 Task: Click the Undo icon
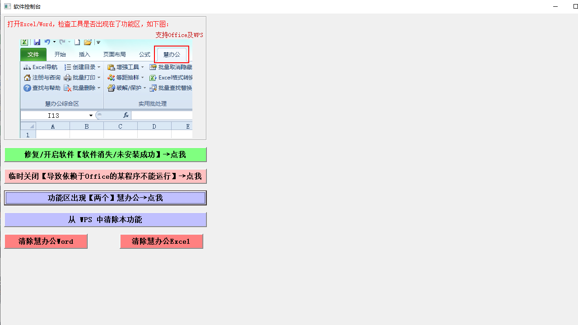(x=47, y=42)
